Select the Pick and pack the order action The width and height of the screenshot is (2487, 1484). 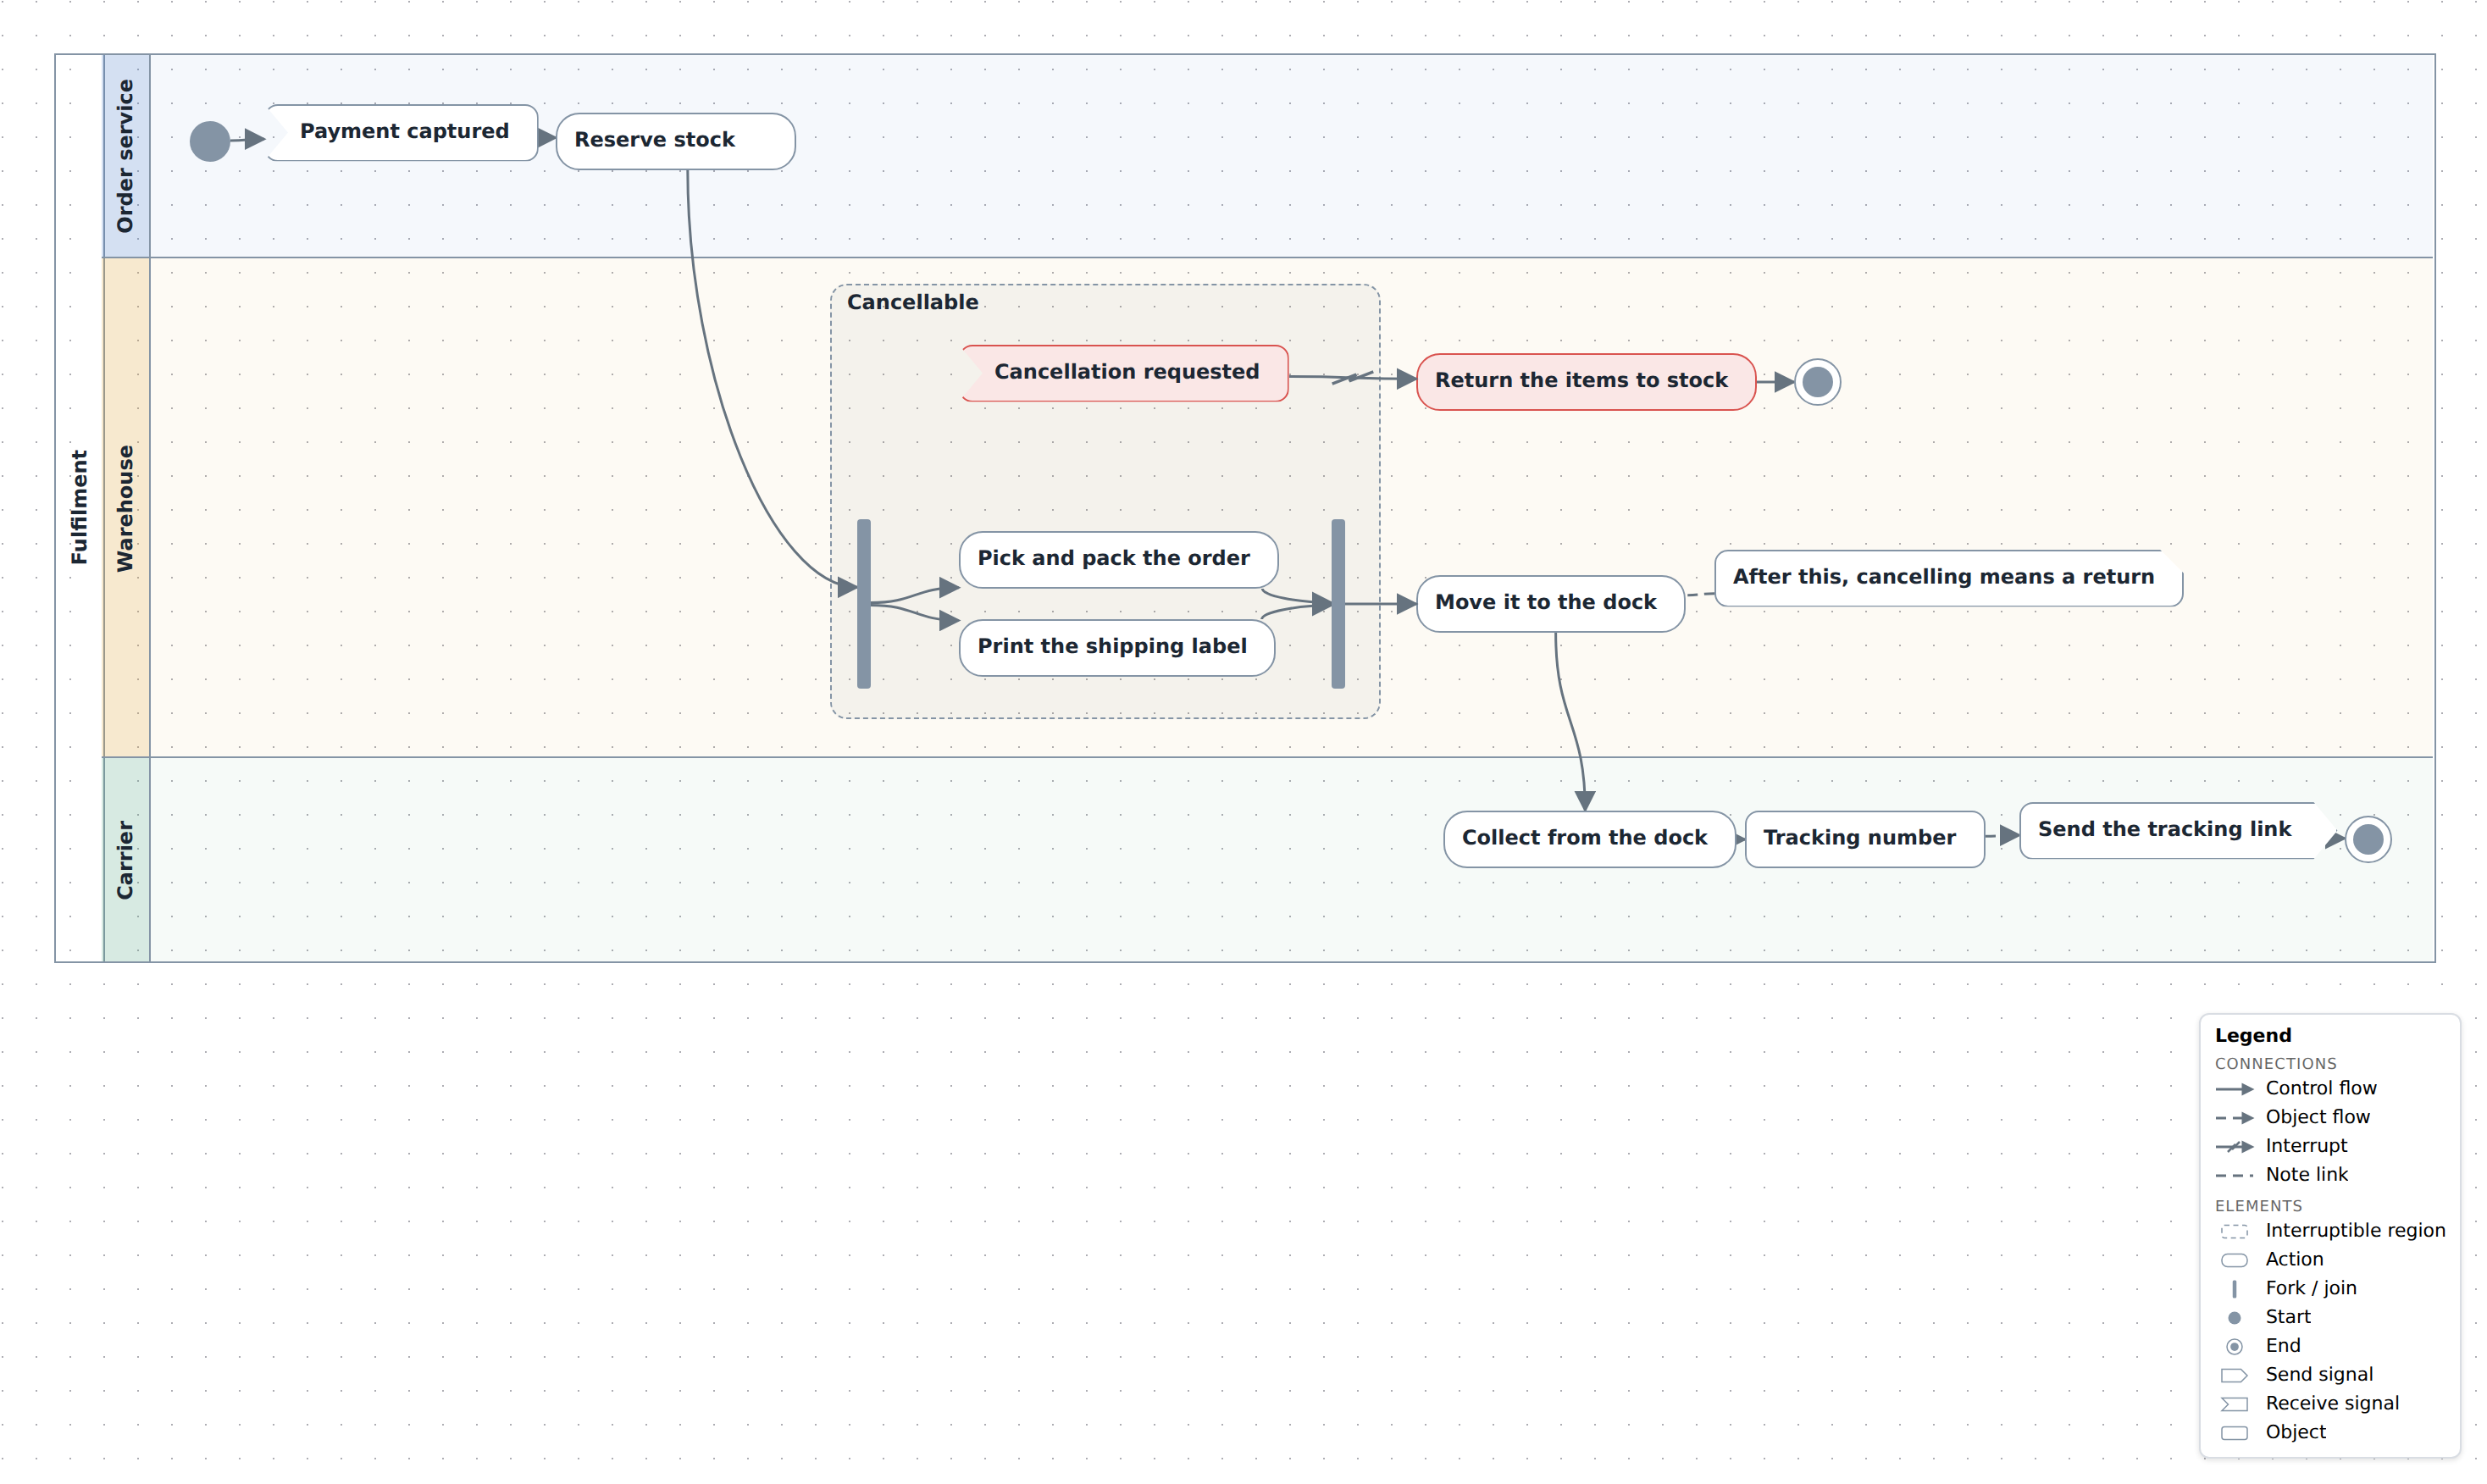[x=1118, y=560]
